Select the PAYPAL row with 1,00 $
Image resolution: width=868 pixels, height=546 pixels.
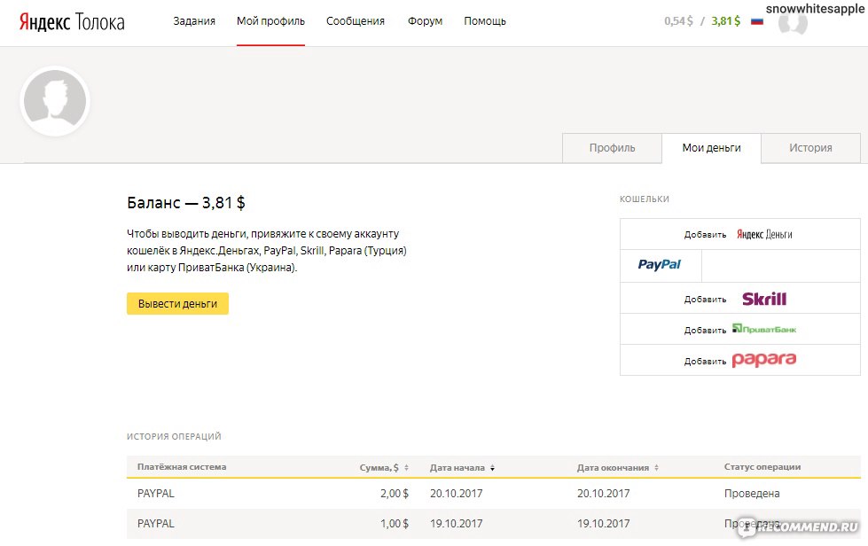point(493,523)
